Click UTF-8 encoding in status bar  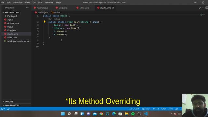156,109
